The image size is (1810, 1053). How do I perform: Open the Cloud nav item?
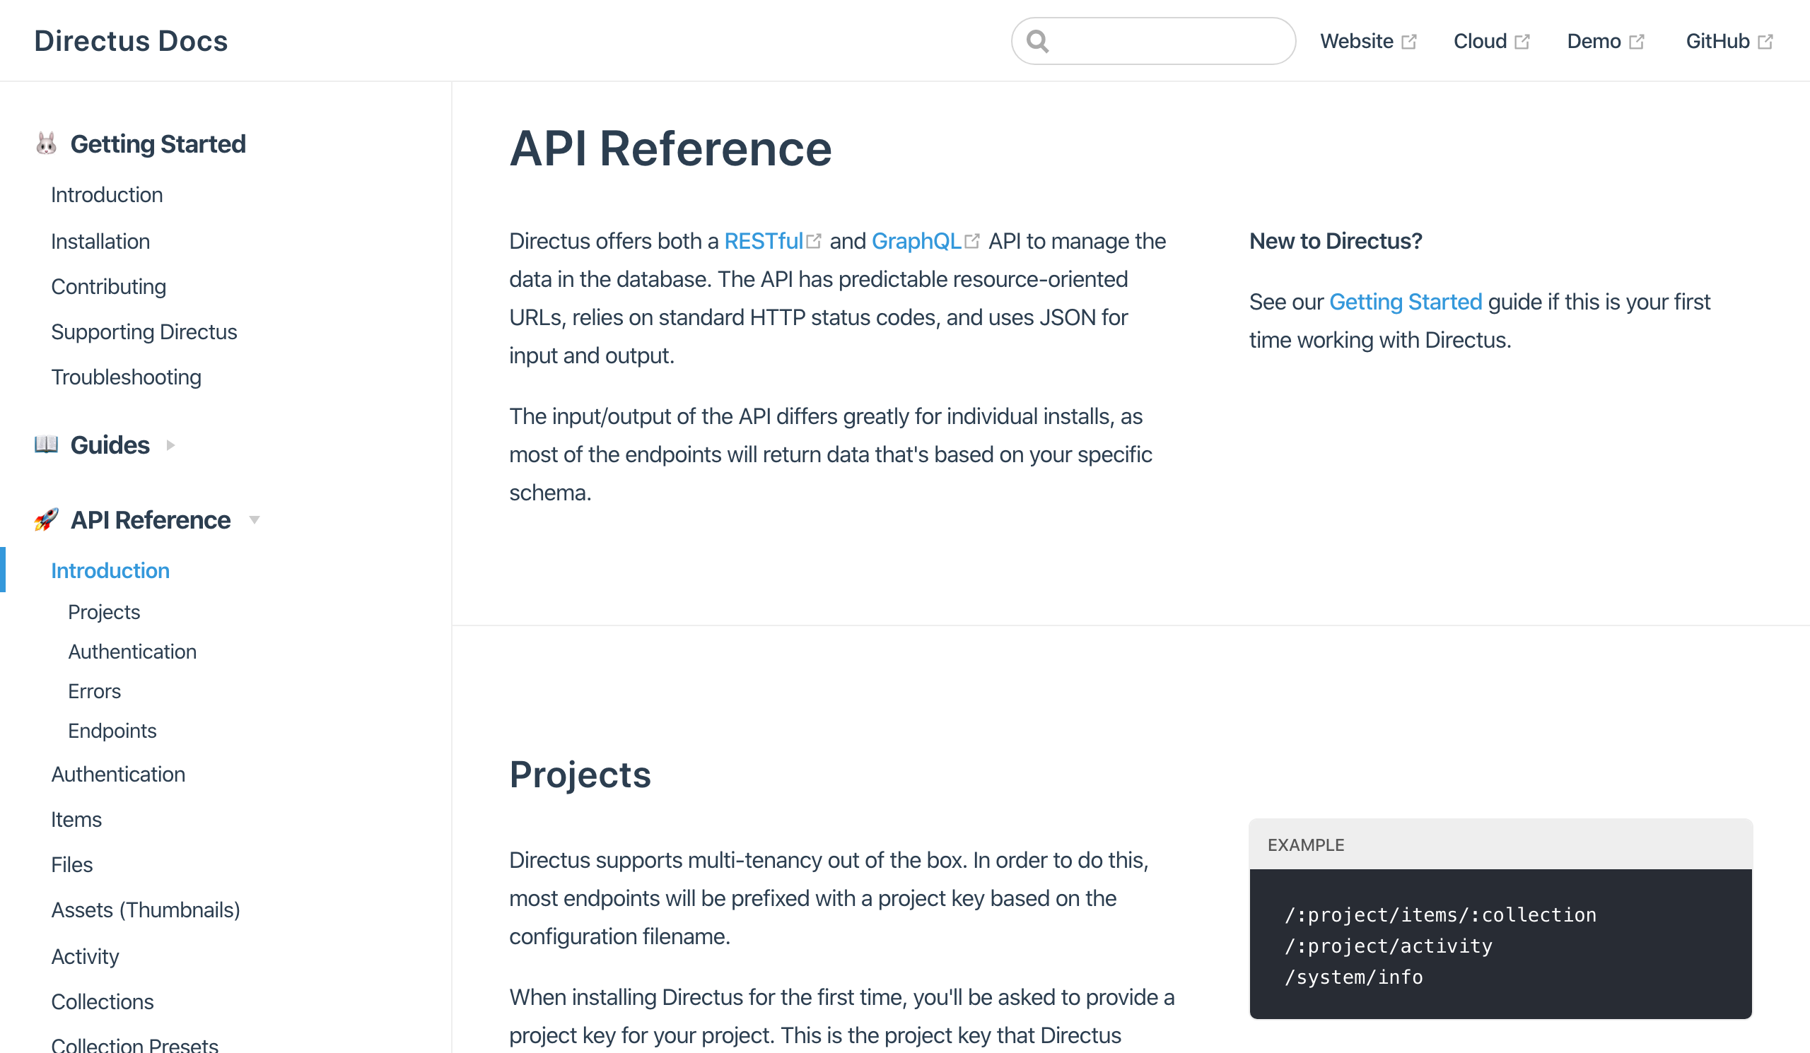(1480, 41)
